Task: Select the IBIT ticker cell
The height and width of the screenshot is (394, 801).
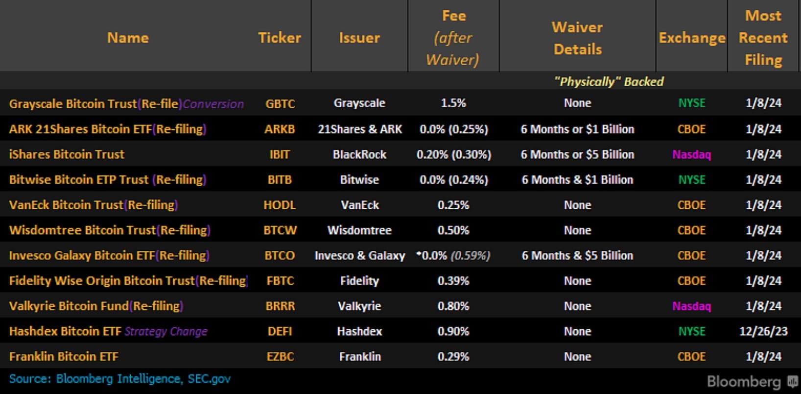Action: click(280, 154)
